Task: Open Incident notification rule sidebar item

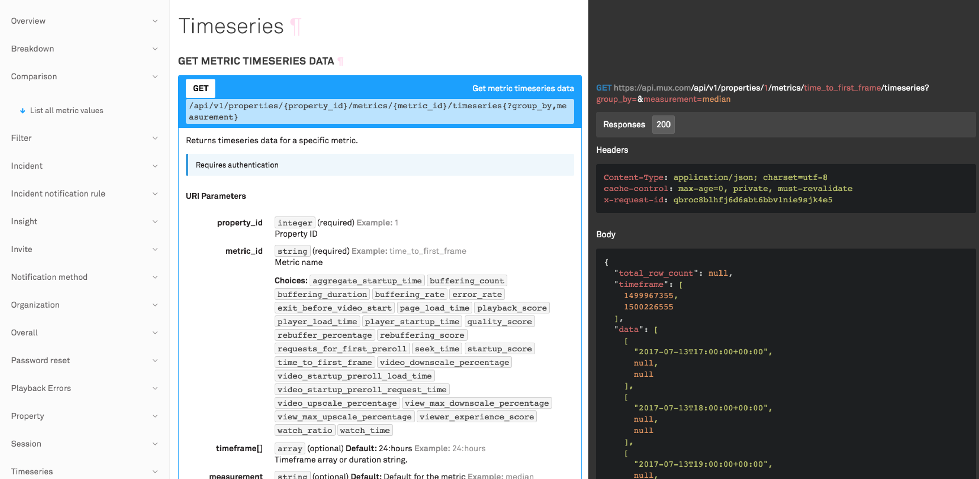Action: 58,193
